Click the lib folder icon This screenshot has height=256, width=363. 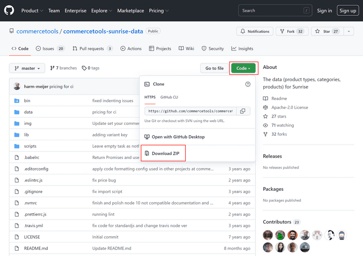pyautogui.click(x=17, y=134)
